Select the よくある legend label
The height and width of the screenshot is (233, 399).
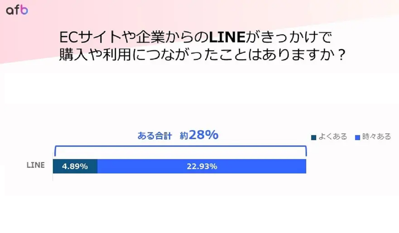click(333, 137)
